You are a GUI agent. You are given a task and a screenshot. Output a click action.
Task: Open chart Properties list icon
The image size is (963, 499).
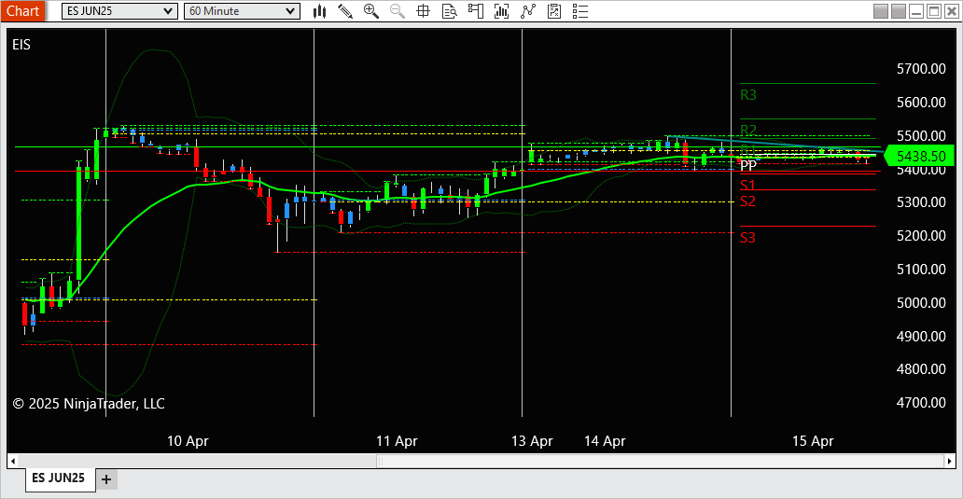580,11
